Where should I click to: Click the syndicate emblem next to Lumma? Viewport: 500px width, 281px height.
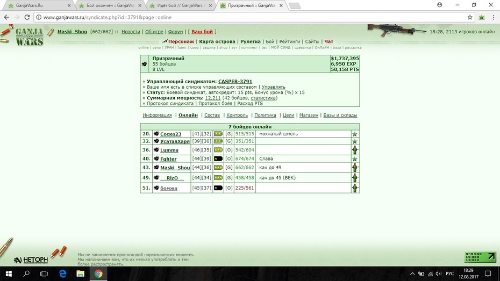(x=156, y=150)
